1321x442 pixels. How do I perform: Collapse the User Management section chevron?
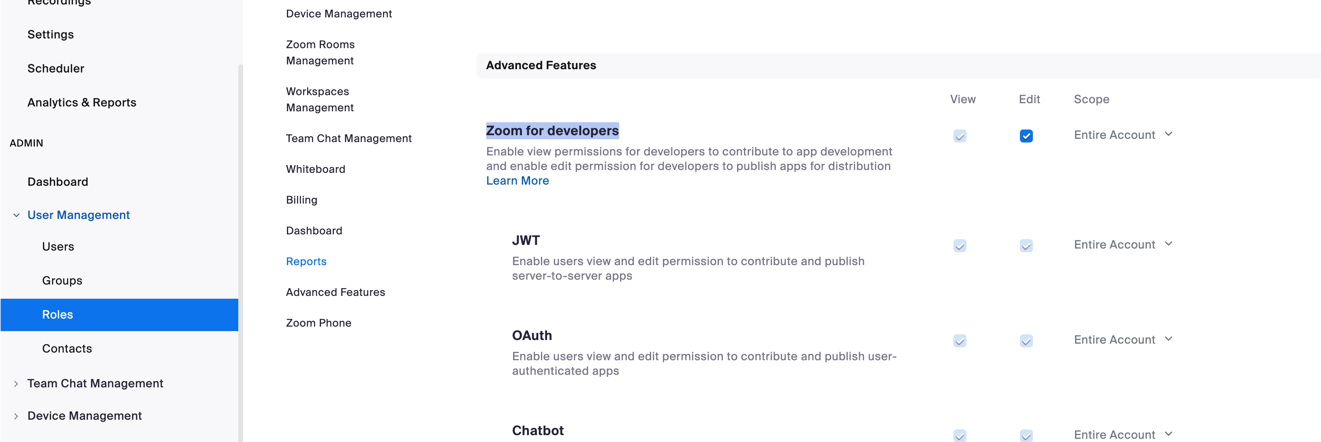pos(16,215)
